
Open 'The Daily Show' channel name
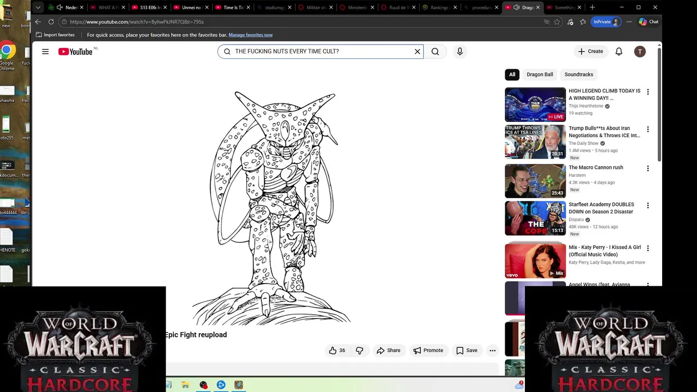tap(583, 143)
